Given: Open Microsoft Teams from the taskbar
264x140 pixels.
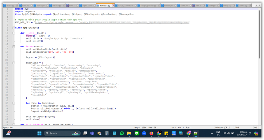Looking at the screenshot, I should tap(92, 134).
